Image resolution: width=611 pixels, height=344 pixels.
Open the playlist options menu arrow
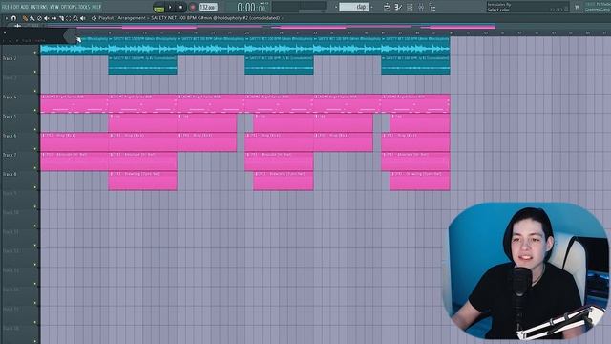(7, 18)
